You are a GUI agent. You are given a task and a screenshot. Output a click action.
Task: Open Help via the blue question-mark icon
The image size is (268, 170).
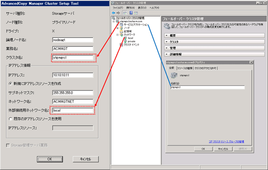pyautogui.click(x=131, y=13)
